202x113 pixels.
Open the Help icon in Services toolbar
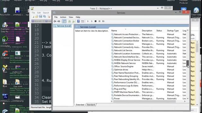click(78, 21)
